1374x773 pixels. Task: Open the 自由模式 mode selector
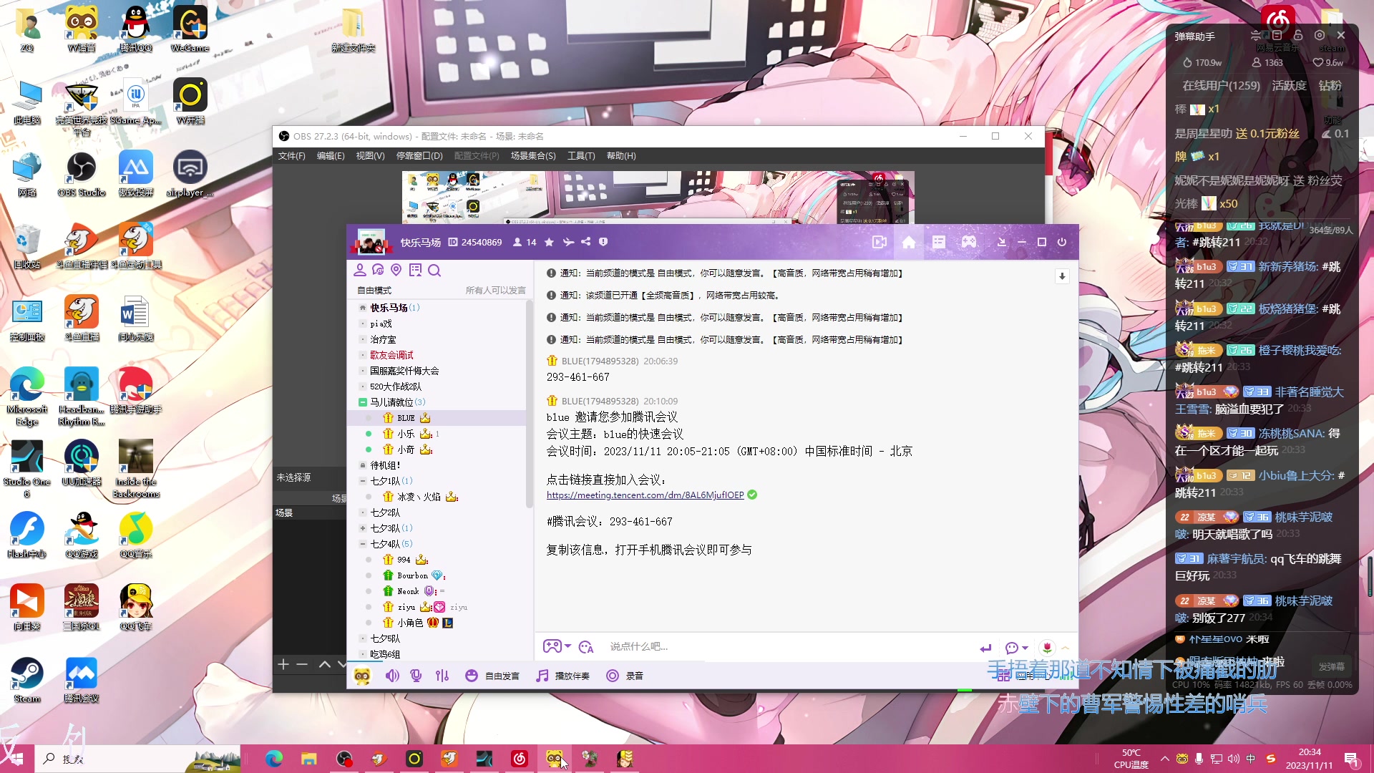click(x=374, y=290)
